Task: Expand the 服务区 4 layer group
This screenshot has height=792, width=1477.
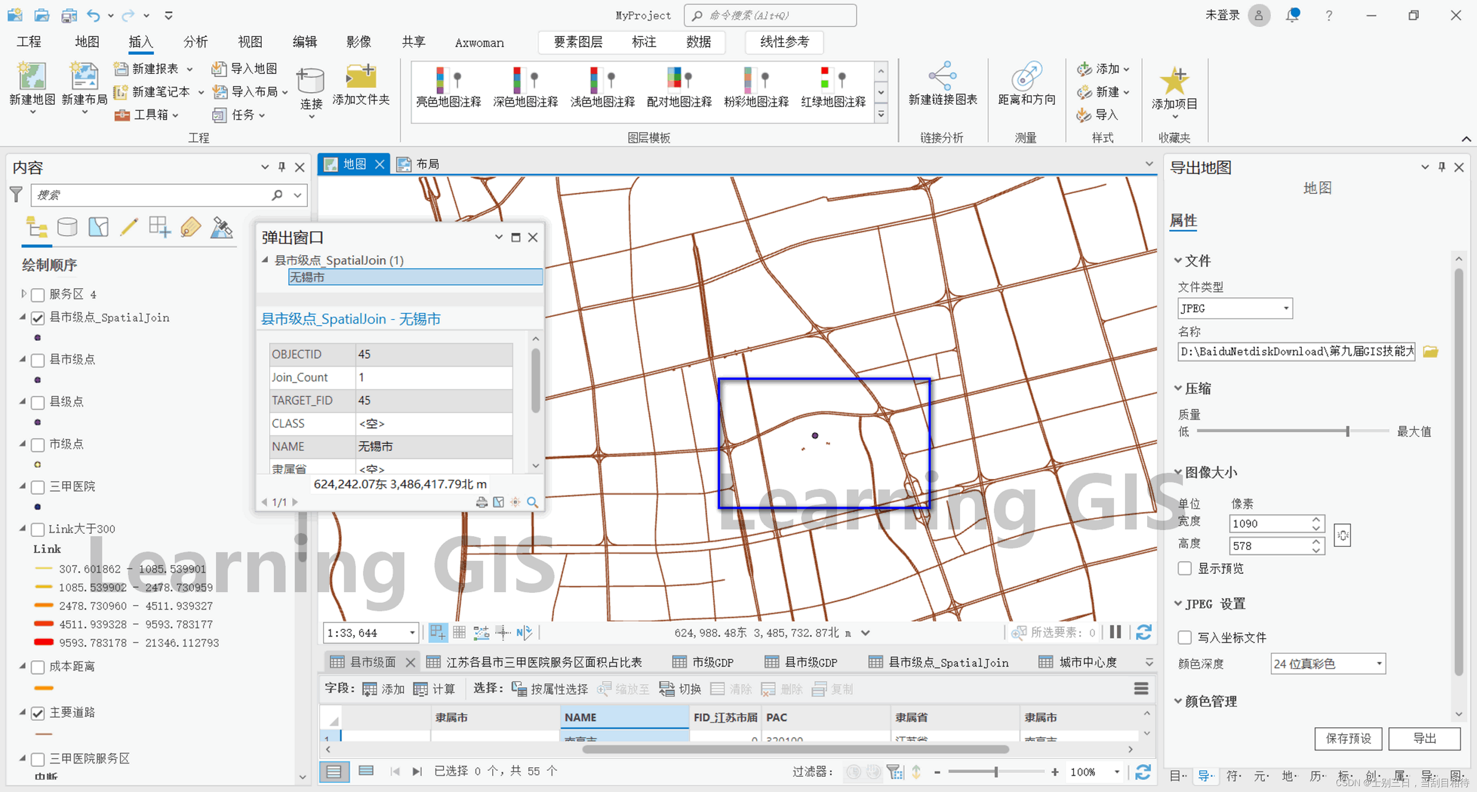Action: point(24,294)
